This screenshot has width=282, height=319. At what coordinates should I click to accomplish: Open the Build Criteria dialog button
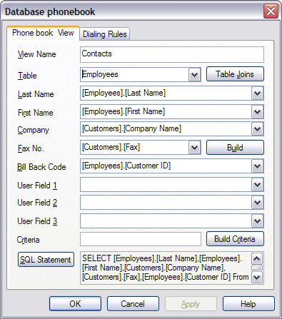coord(235,239)
